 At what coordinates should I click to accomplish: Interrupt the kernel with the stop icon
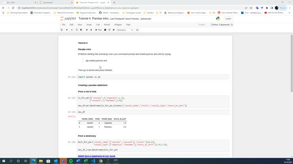click(x=105, y=30)
